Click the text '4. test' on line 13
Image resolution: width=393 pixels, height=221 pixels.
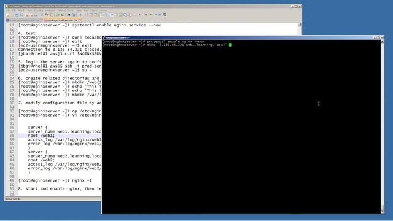[27, 33]
